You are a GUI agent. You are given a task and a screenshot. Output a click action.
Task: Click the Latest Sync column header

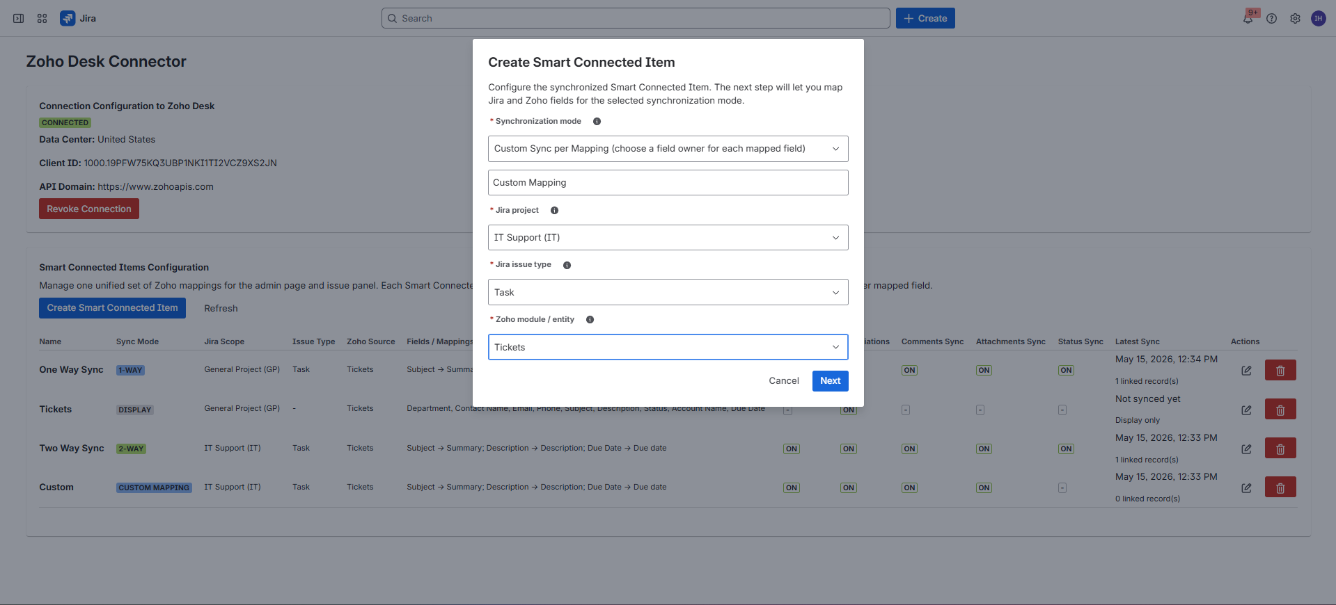1137,342
